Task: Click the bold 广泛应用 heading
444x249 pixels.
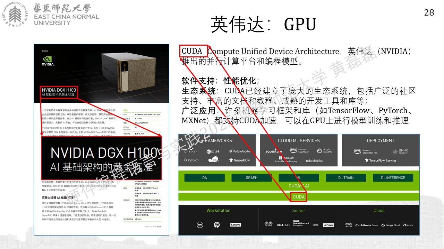Action: [x=198, y=111]
